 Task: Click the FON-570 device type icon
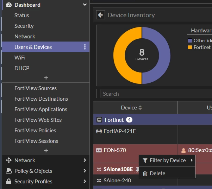(x=99, y=150)
